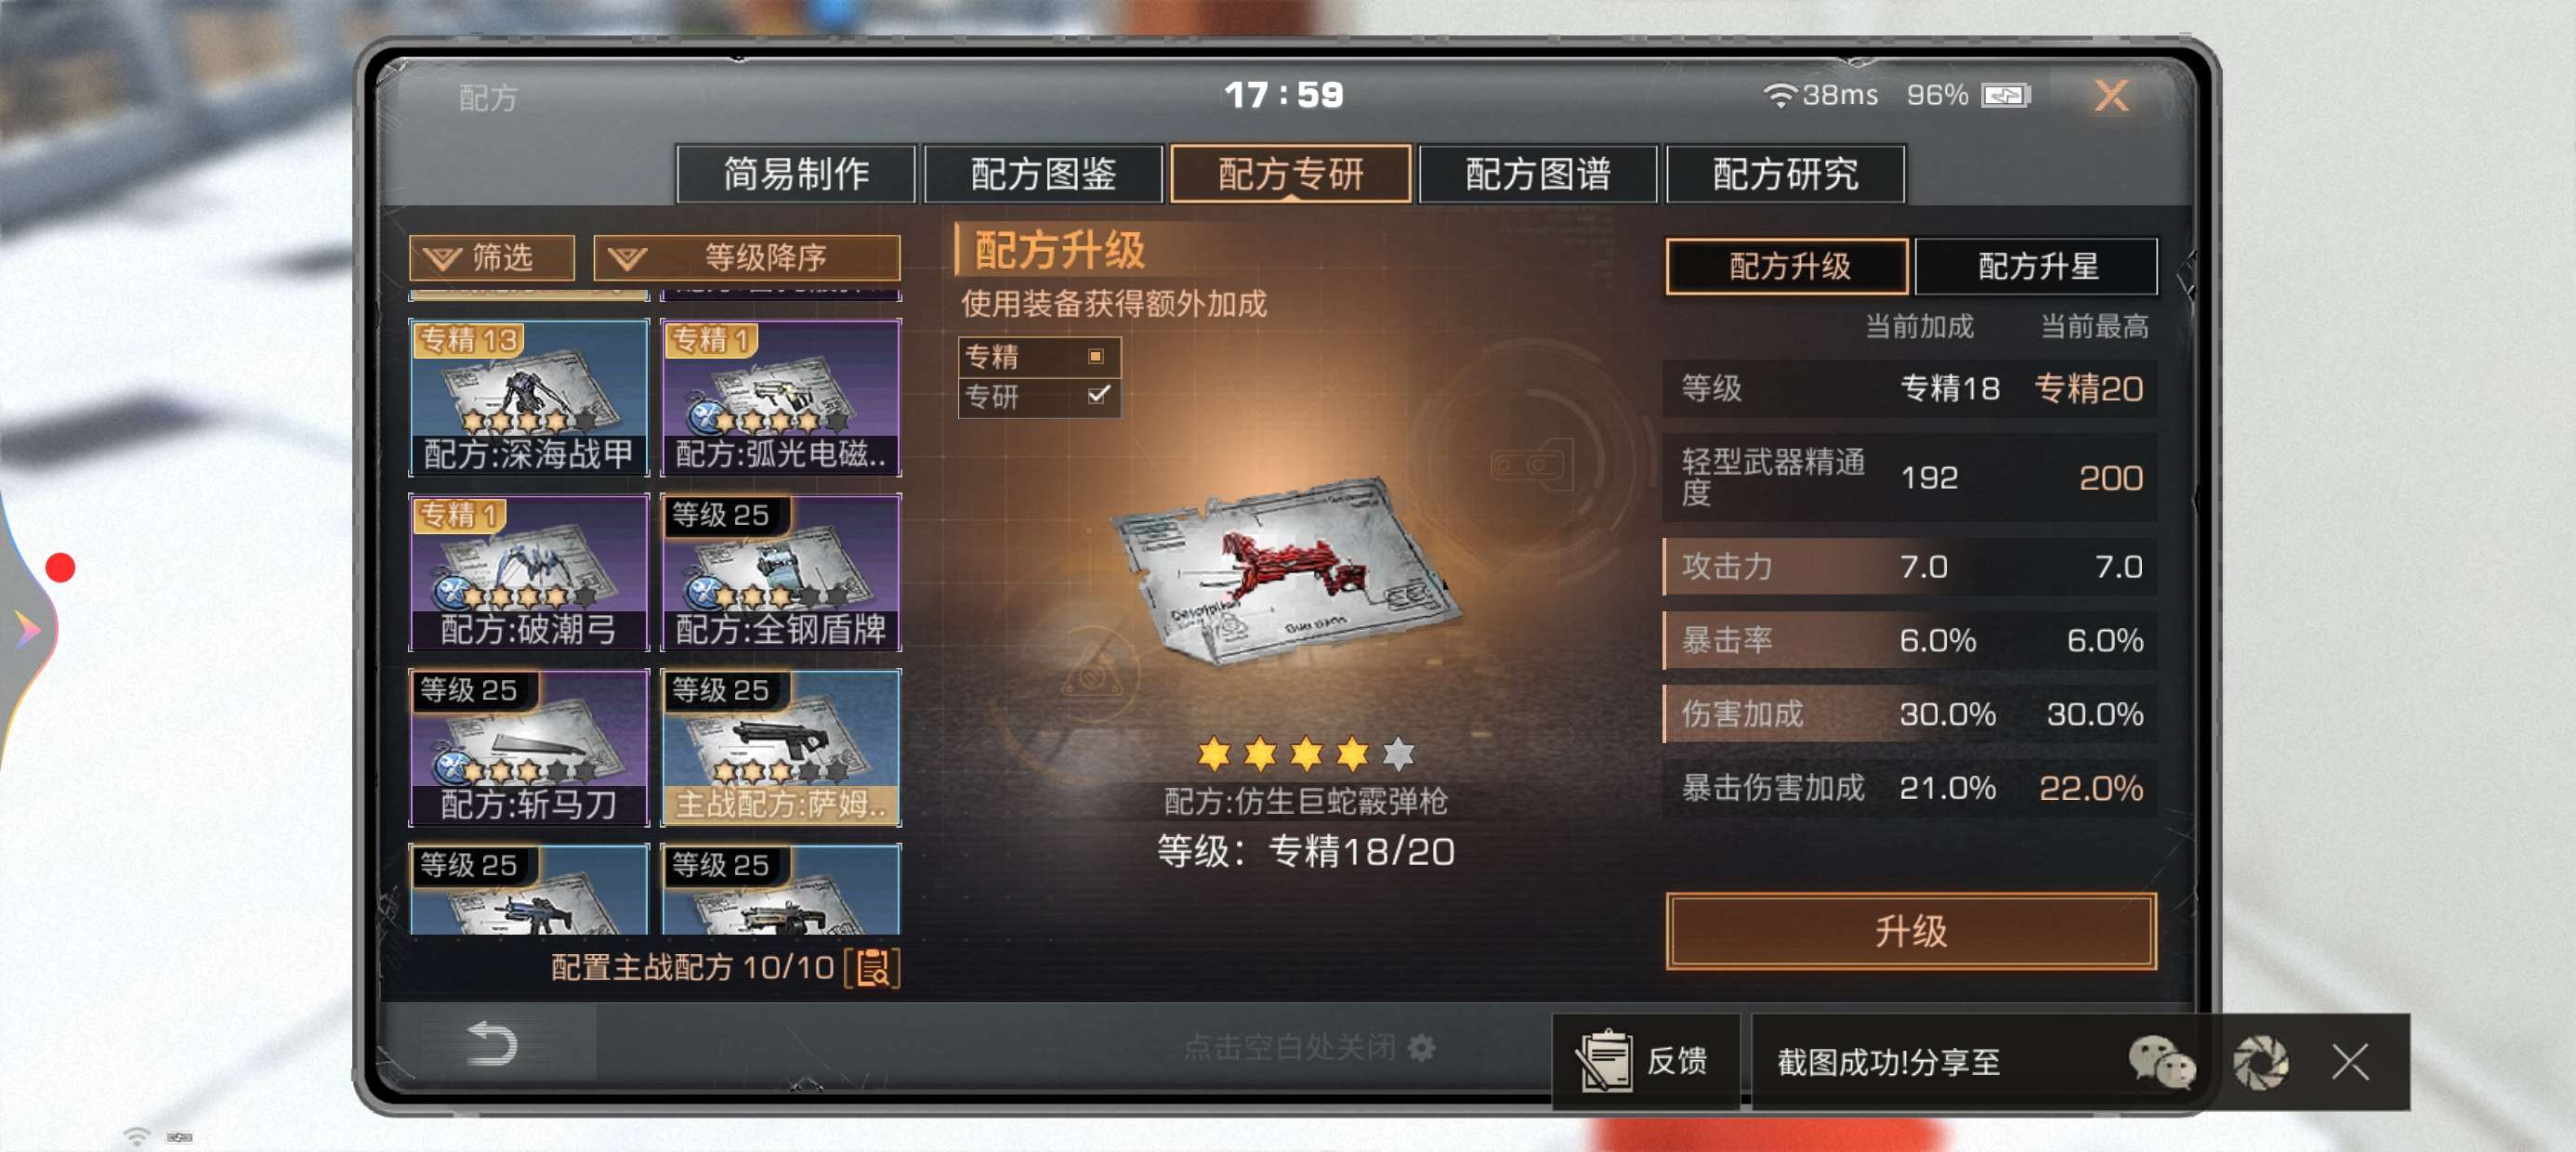Viewport: 2576px width, 1152px height.
Task: Open the 反馈 feedback clipboard icon
Action: click(x=1605, y=1060)
